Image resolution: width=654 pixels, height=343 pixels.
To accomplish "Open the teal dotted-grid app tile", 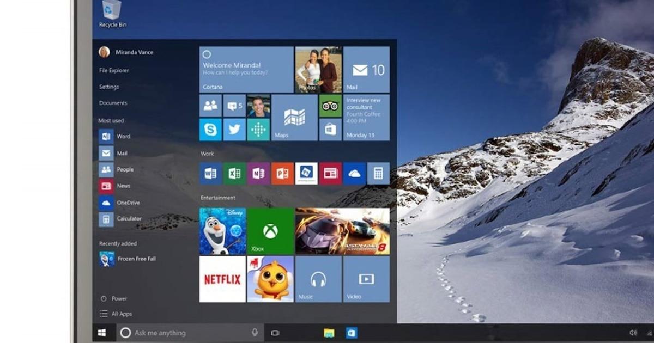I will tap(258, 130).
